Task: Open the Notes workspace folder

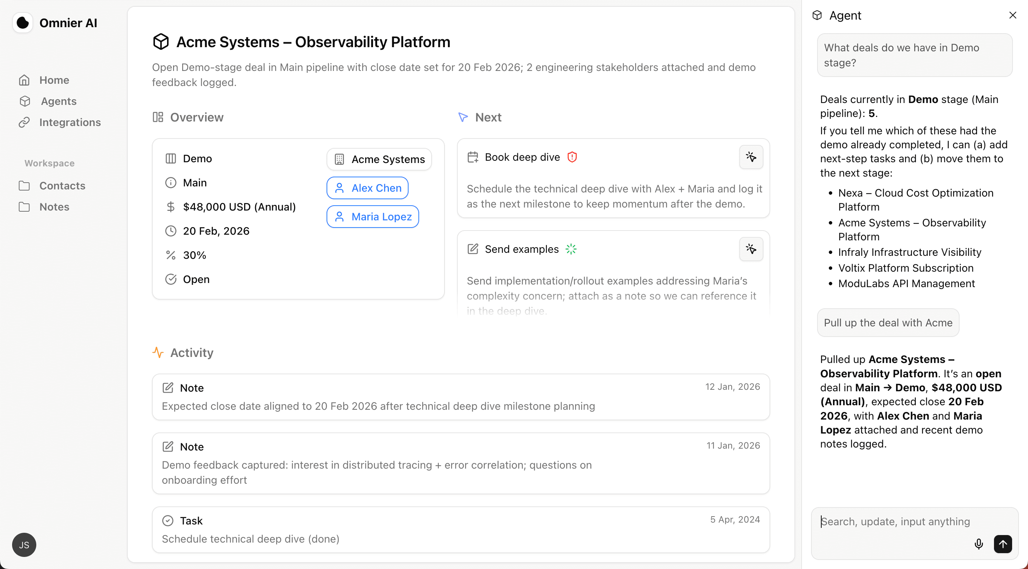Action: (x=54, y=207)
